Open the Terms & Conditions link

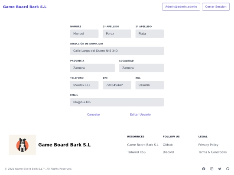(212, 152)
